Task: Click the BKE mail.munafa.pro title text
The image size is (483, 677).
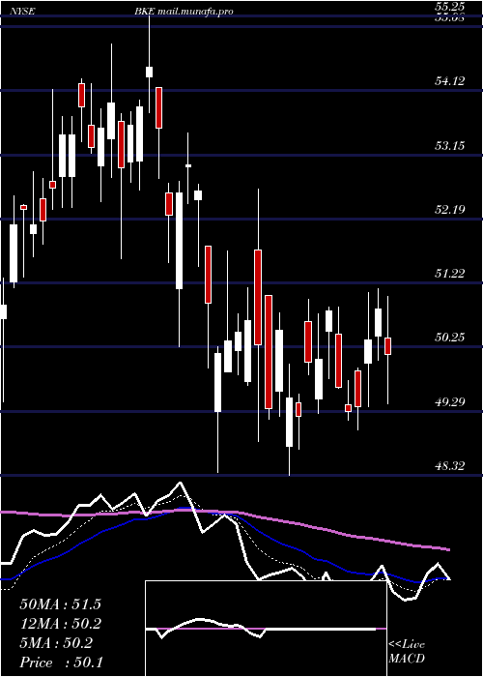Action: coord(184,12)
